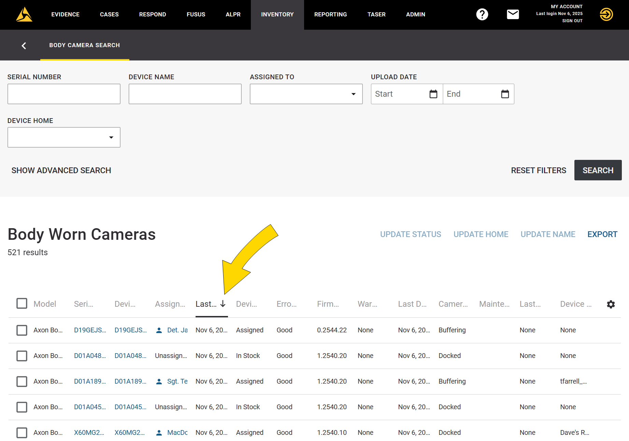Open the Reporting menu tab

pyautogui.click(x=330, y=14)
